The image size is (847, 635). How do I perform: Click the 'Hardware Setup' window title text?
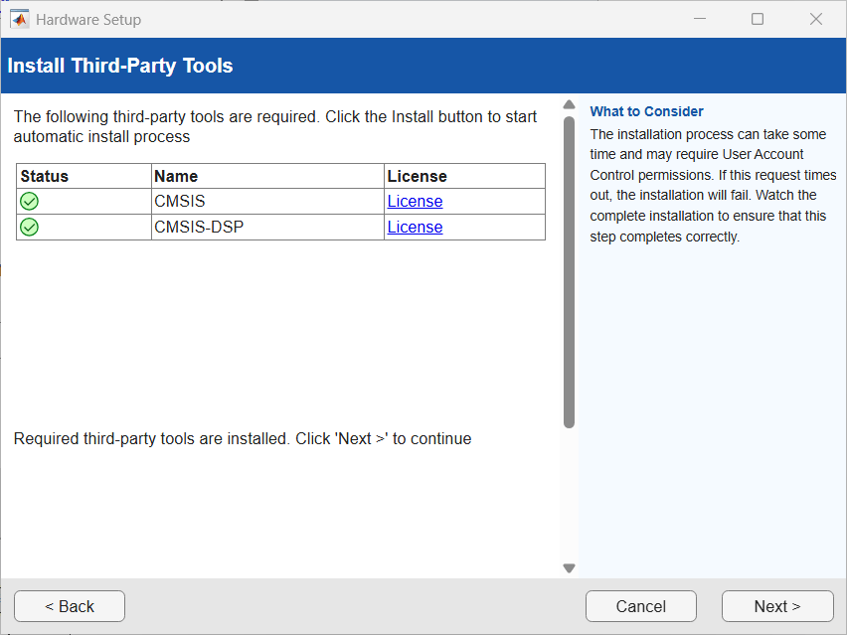(x=88, y=20)
